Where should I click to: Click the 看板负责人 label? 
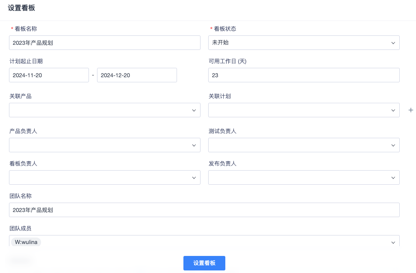click(x=24, y=164)
